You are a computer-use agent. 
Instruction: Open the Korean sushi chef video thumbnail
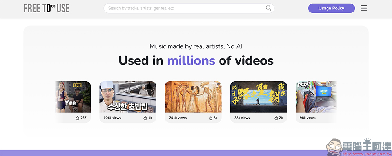point(127,97)
